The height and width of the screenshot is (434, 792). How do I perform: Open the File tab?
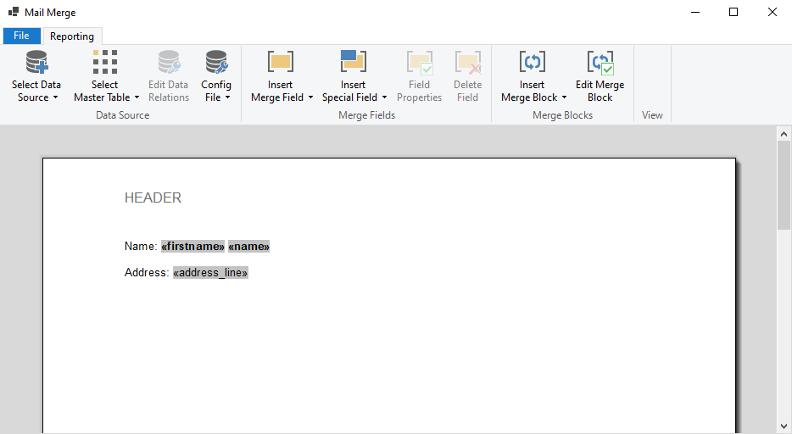22,36
